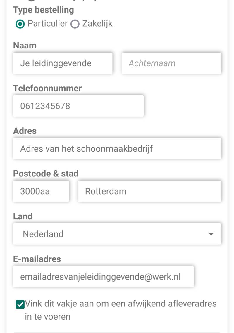Click the Telefoonnummer field label
The width and height of the screenshot is (234, 333).
[x=47, y=88]
